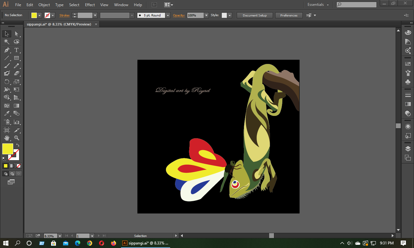Viewport: 414px width, 248px height.
Task: Open the Window menu
Action: [121, 5]
